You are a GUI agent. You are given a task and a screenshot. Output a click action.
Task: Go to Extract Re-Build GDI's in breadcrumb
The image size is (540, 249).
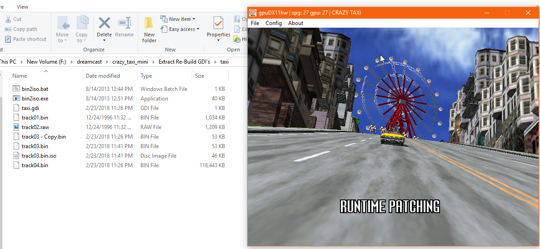click(184, 62)
